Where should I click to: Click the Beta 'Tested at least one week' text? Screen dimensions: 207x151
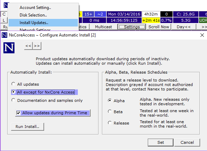click(x=167, y=113)
